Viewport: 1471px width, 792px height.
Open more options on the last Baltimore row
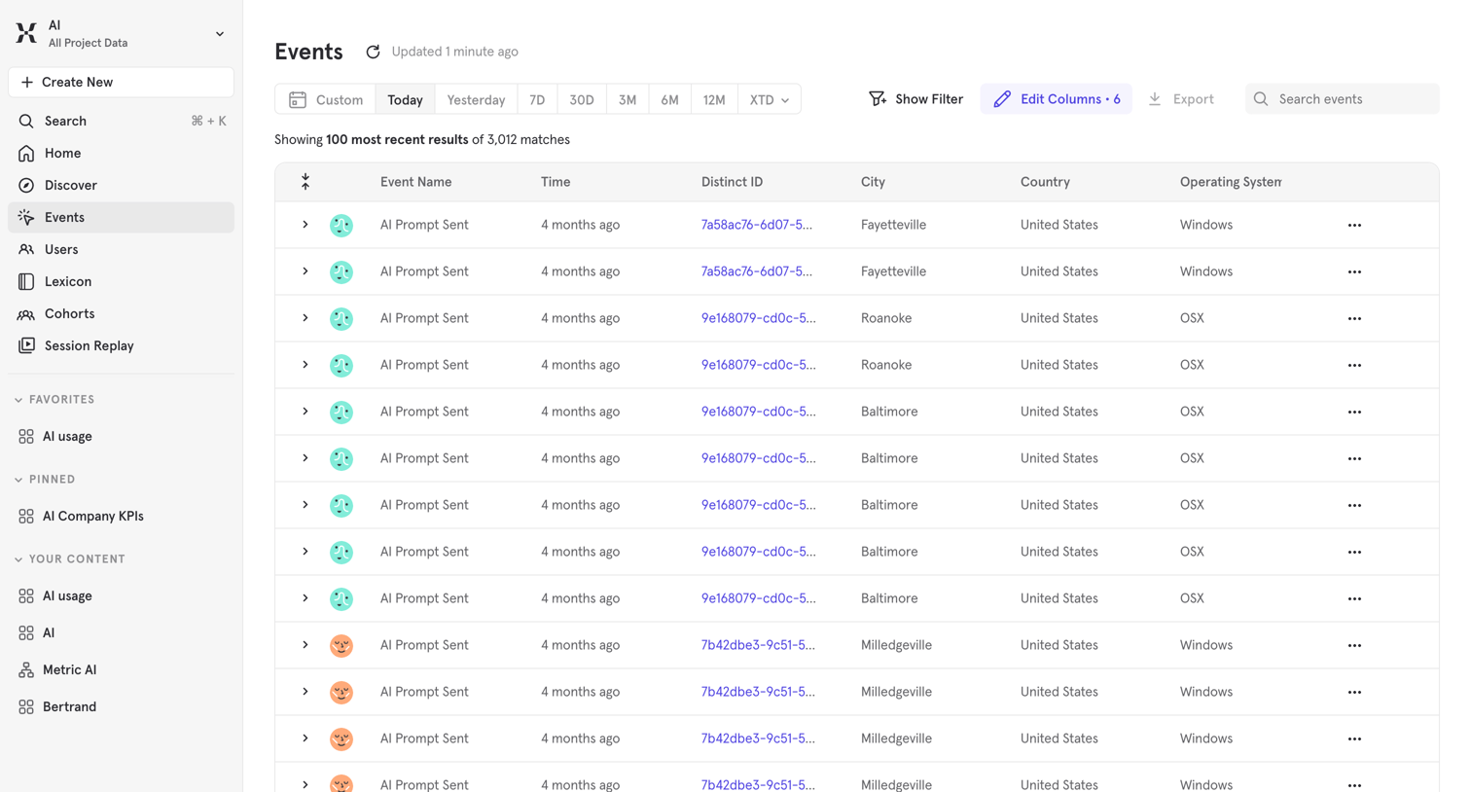(1354, 598)
